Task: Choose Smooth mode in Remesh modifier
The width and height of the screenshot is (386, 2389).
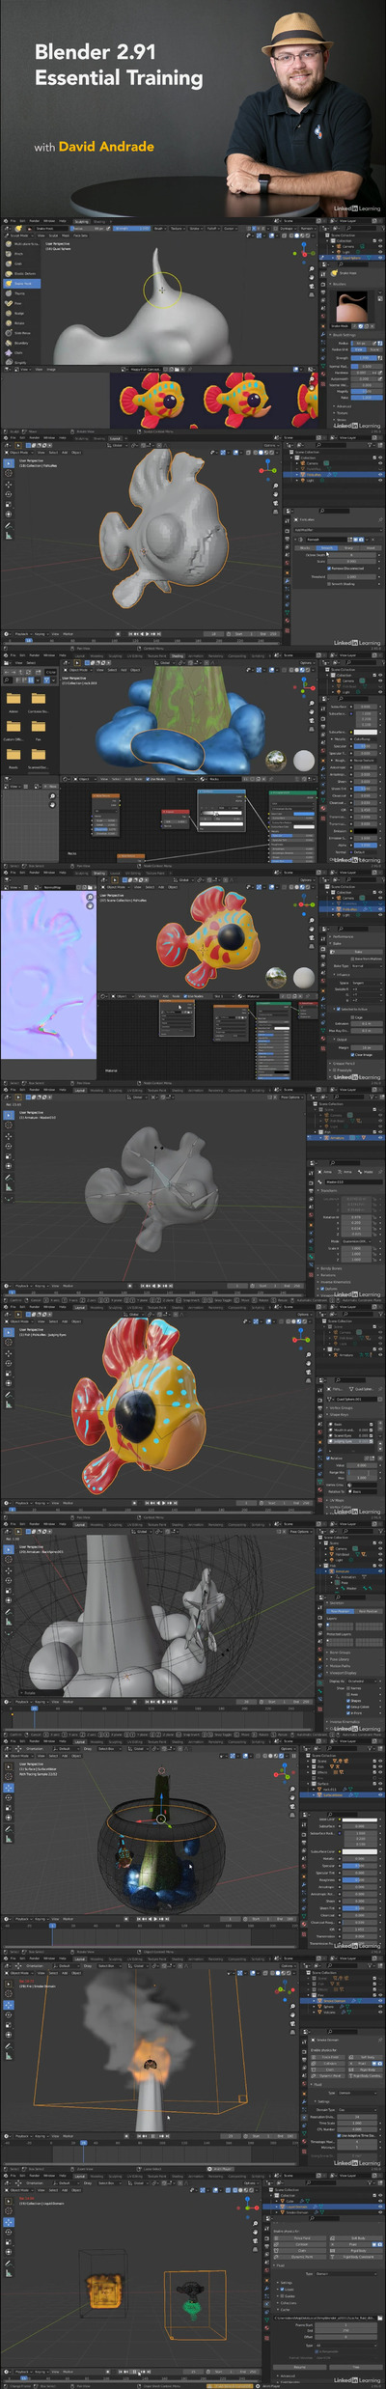Action: point(327,548)
